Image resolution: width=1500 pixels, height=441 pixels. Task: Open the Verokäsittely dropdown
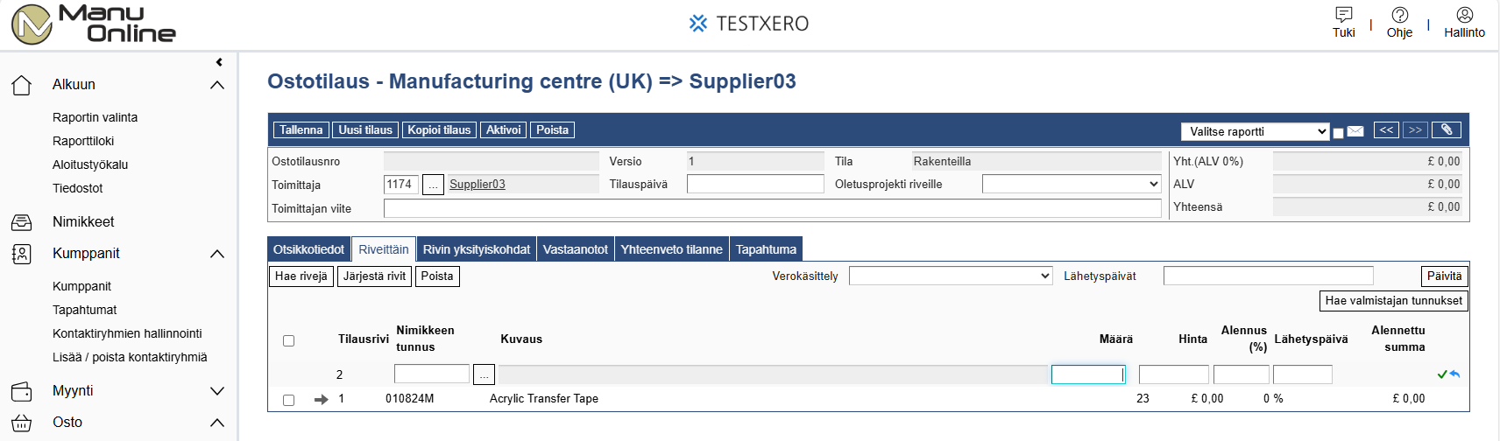[x=951, y=276]
